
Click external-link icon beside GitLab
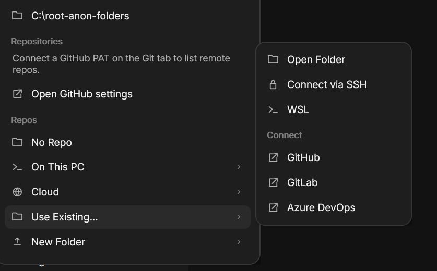coord(273,182)
